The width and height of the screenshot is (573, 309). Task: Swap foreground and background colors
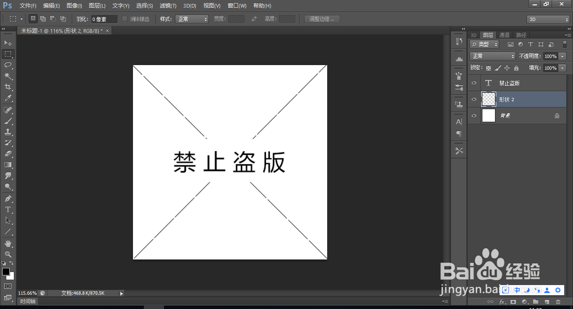12,263
